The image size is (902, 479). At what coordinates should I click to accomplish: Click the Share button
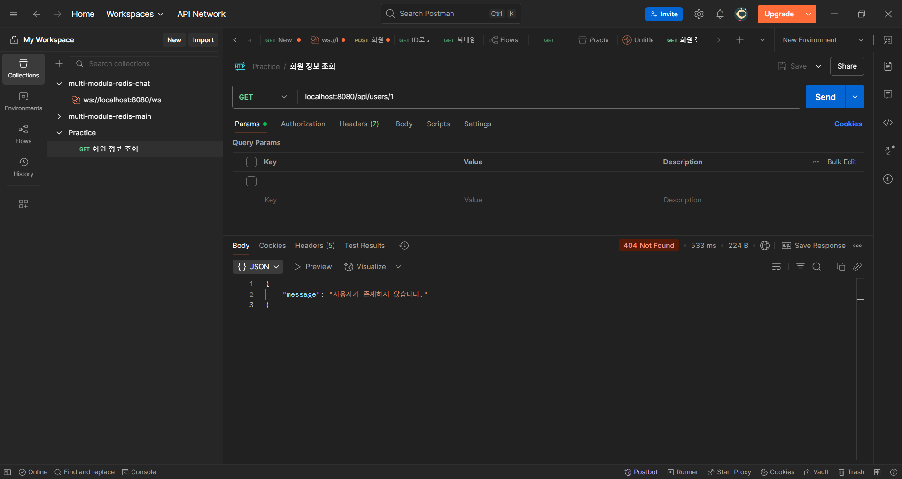[847, 66]
